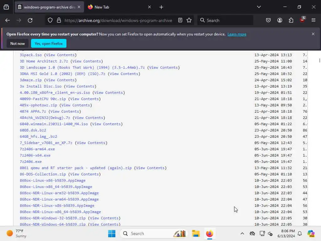Open Firefox View in tab bar

point(6,7)
